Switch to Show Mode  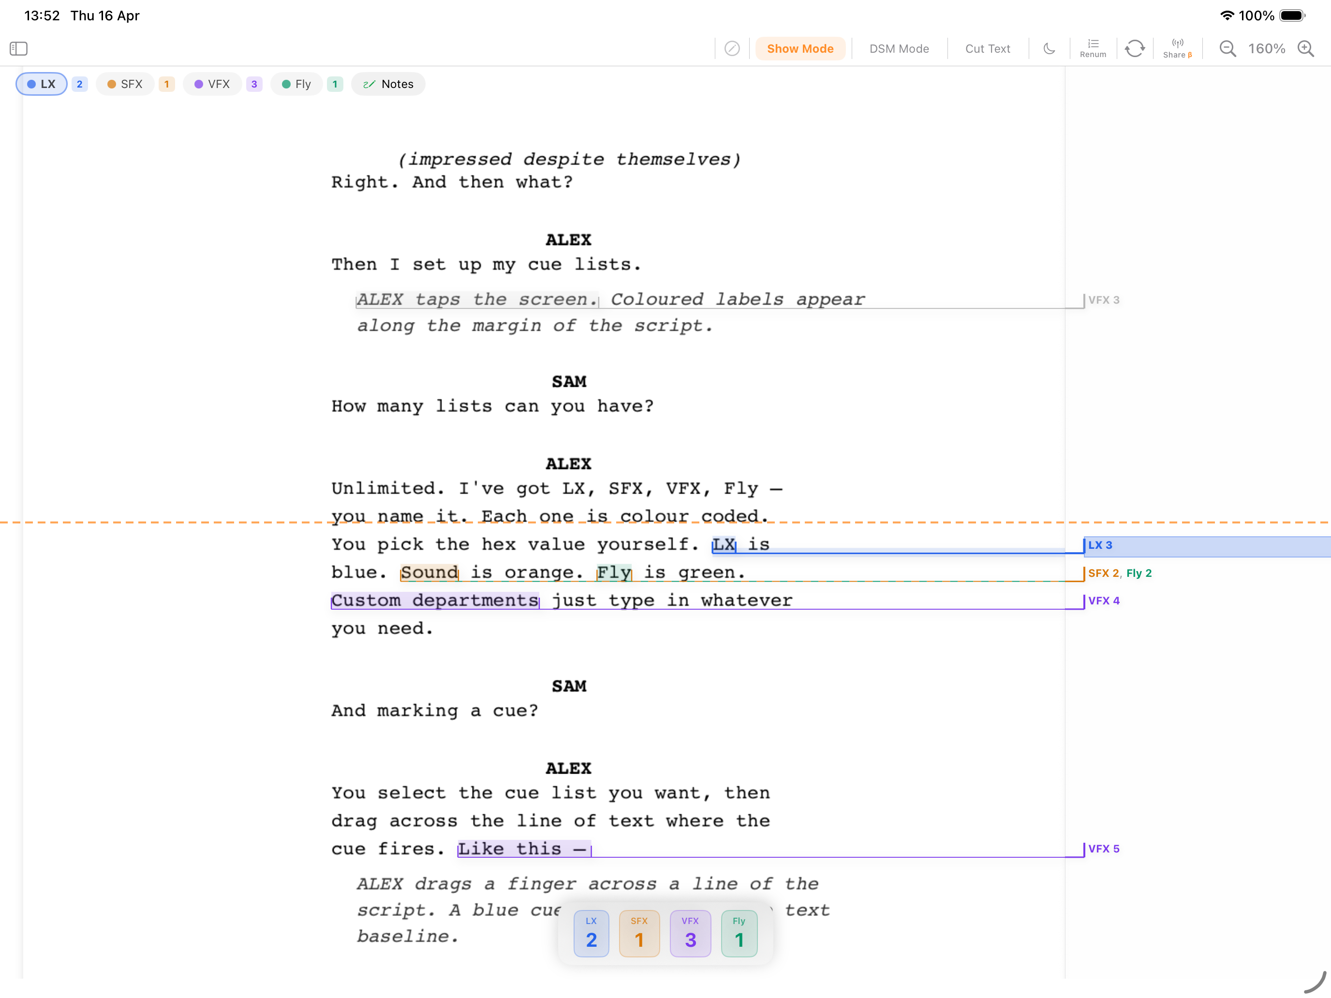[x=799, y=48]
